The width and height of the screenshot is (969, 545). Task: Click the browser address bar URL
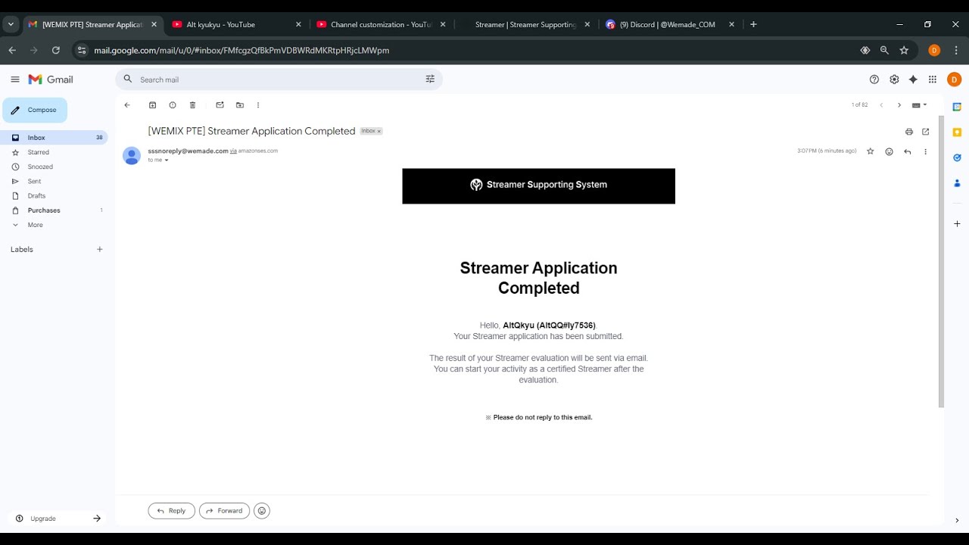pyautogui.click(x=241, y=50)
